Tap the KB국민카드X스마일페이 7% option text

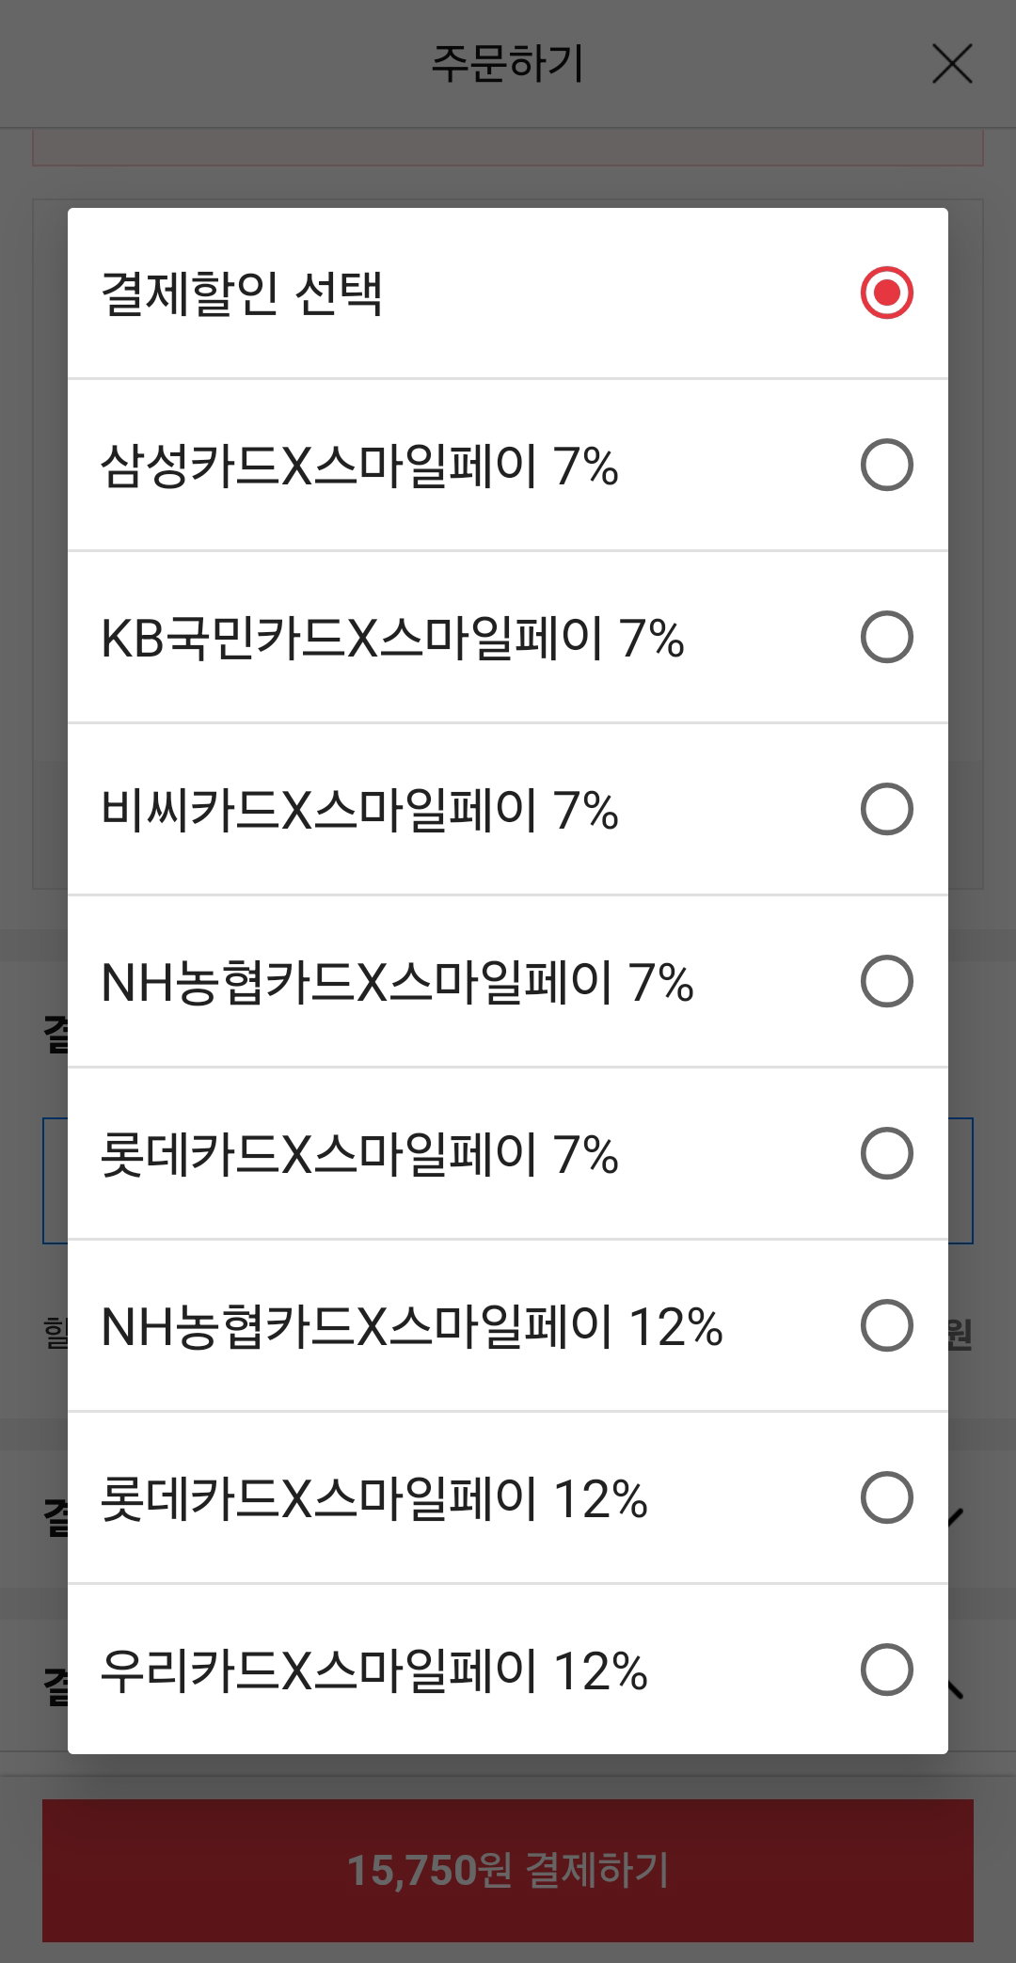pyautogui.click(x=392, y=638)
